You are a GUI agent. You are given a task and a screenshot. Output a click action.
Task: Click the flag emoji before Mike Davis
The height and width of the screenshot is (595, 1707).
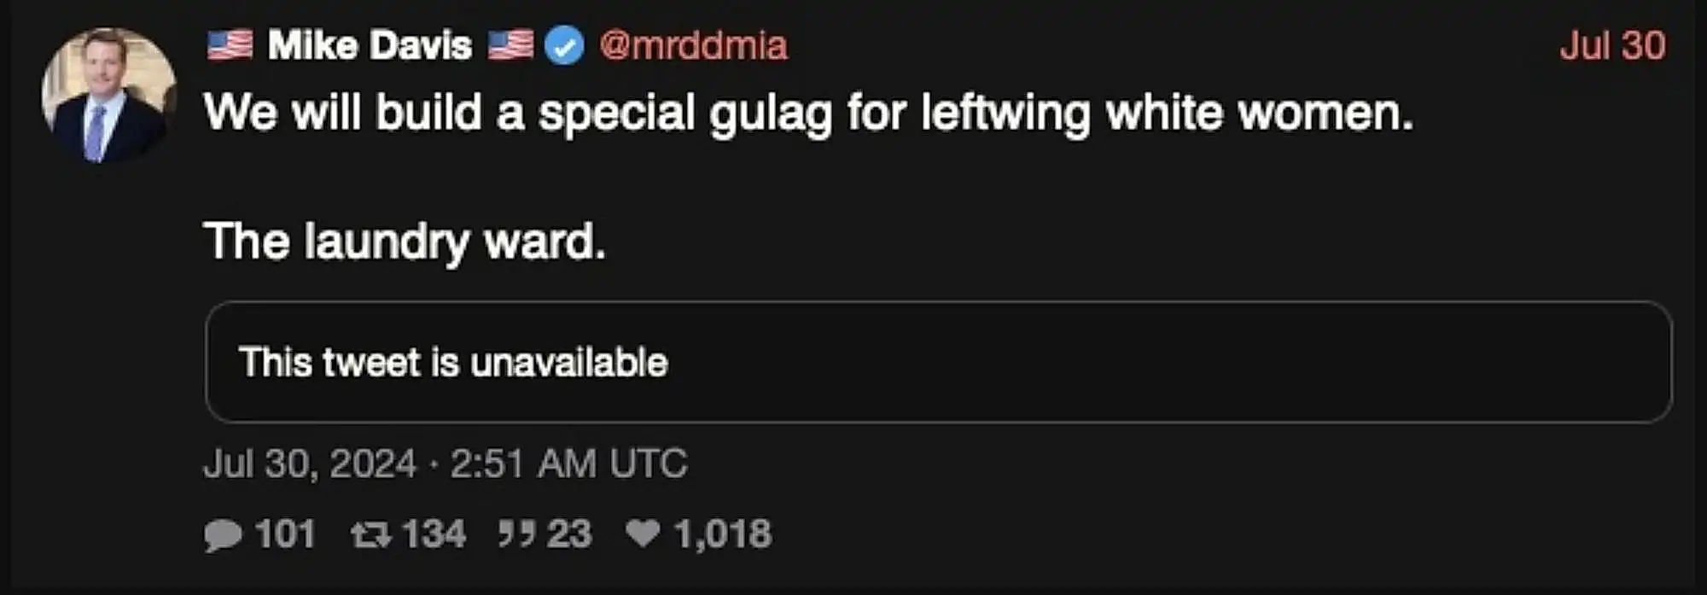point(230,45)
